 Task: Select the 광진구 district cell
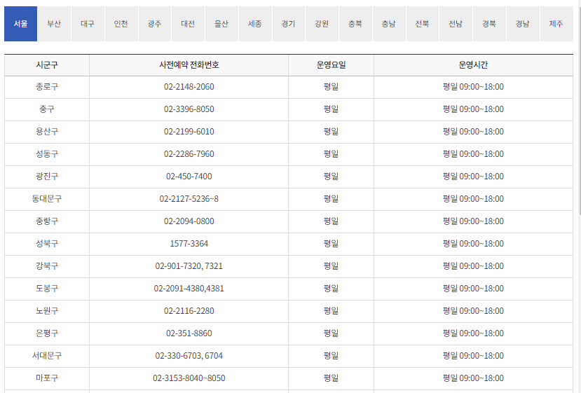pyautogui.click(x=47, y=177)
